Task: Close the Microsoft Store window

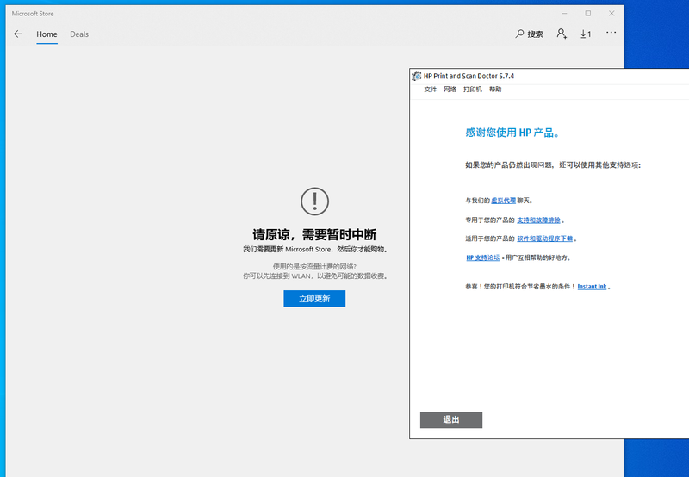Action: click(x=611, y=13)
